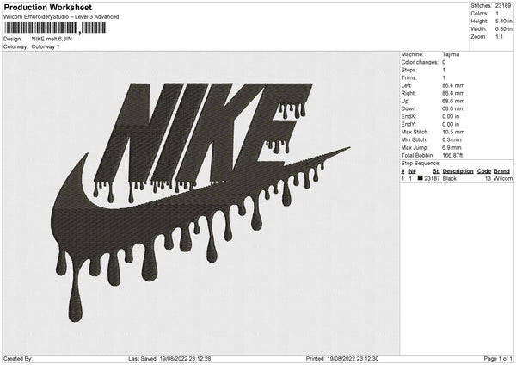Select the "Colorway 1" value
516x365 pixels.
[x=46, y=46]
